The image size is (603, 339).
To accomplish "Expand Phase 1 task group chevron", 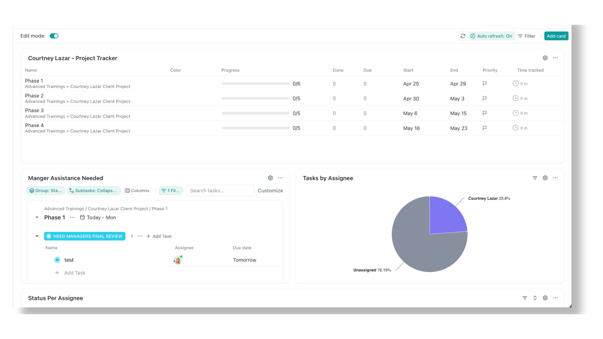I will pyautogui.click(x=37, y=217).
